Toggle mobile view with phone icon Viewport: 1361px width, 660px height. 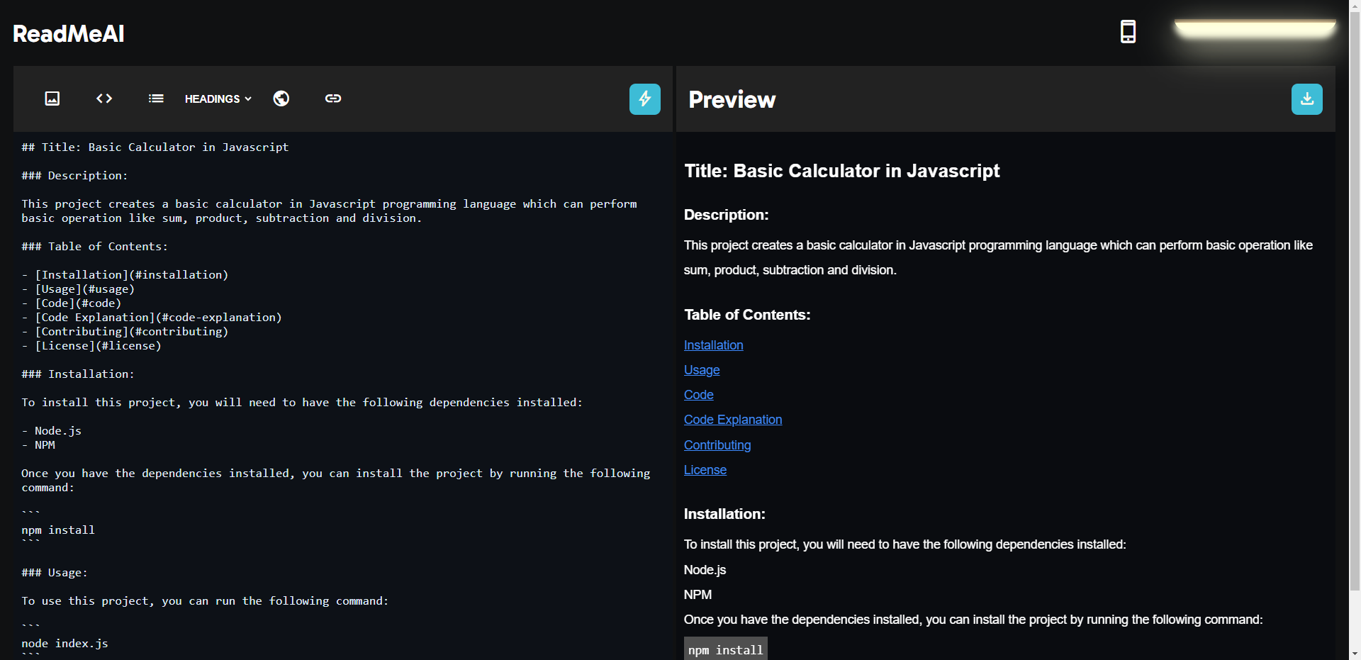[x=1128, y=32]
